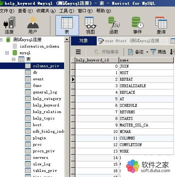Click the HOST cell
The height and width of the screenshot is (177, 175).
146,73
